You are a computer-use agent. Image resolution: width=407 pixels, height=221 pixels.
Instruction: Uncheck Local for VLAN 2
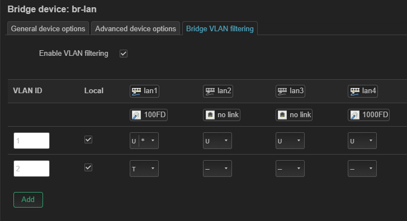[x=88, y=167]
